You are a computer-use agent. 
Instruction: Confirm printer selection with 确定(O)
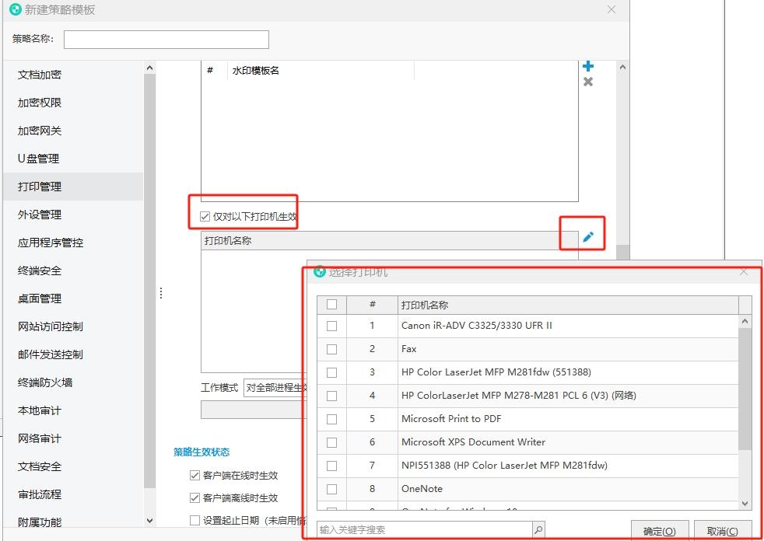pos(660,531)
